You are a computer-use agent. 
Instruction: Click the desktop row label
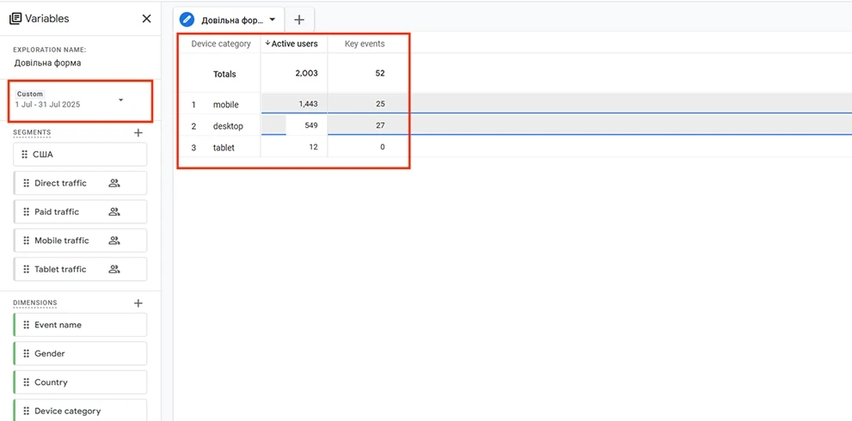[x=228, y=126]
